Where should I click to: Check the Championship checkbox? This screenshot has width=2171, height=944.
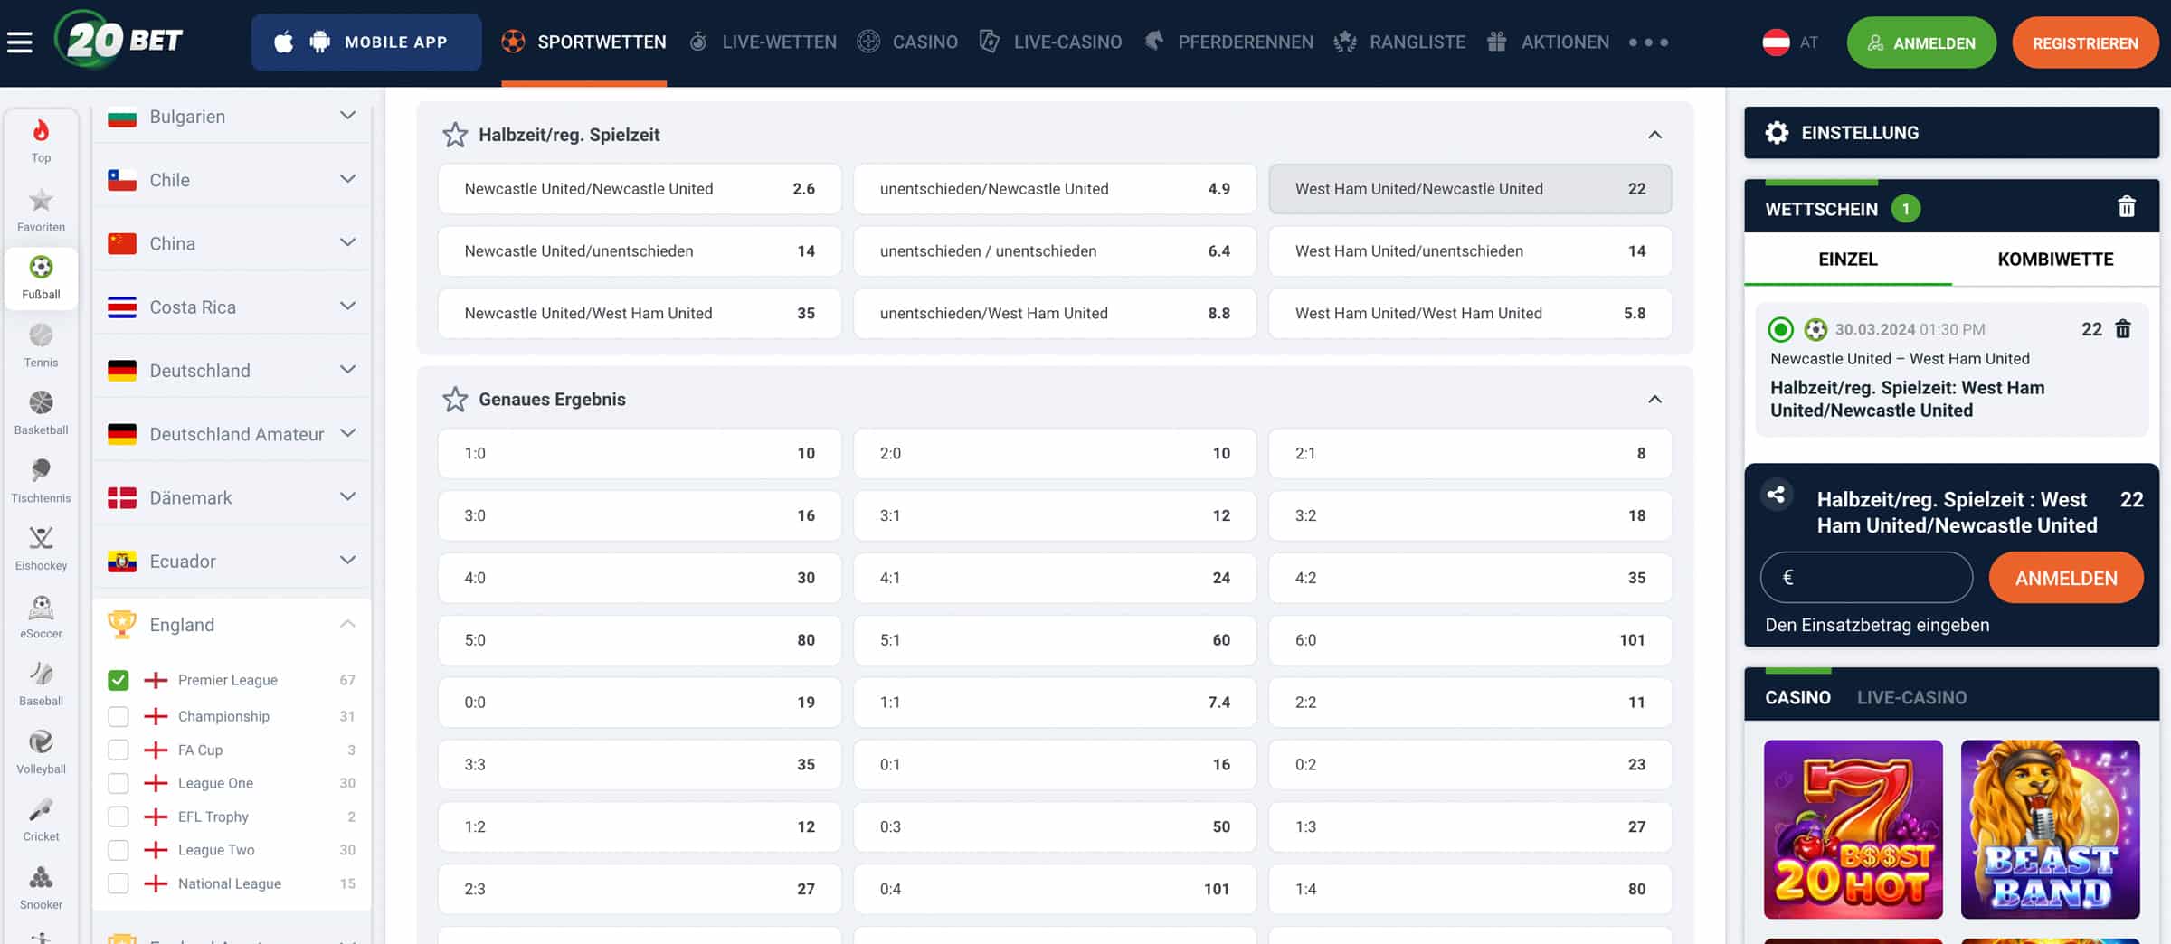point(119,716)
